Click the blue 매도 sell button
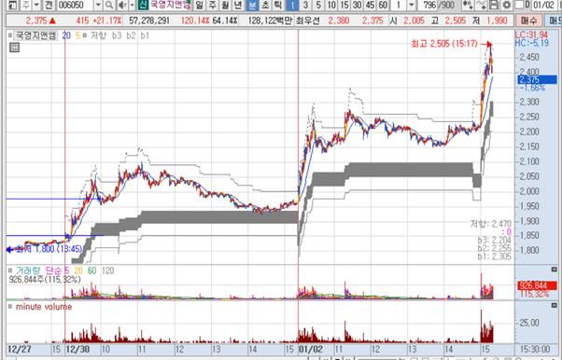This screenshot has width=562, height=360. pos(554,21)
